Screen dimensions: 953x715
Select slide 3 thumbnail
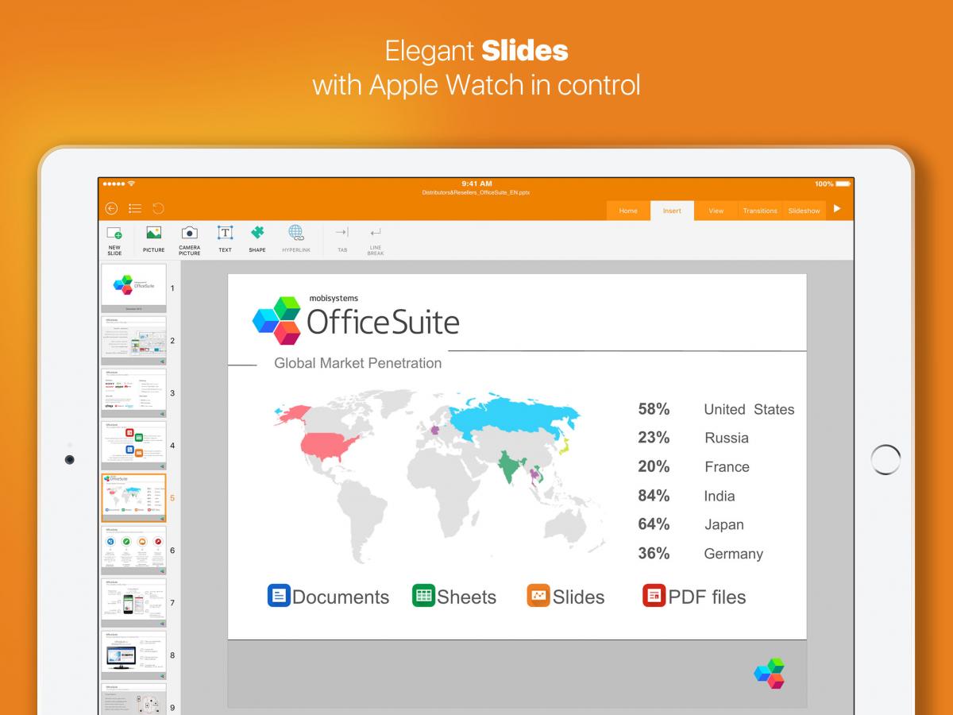(133, 393)
